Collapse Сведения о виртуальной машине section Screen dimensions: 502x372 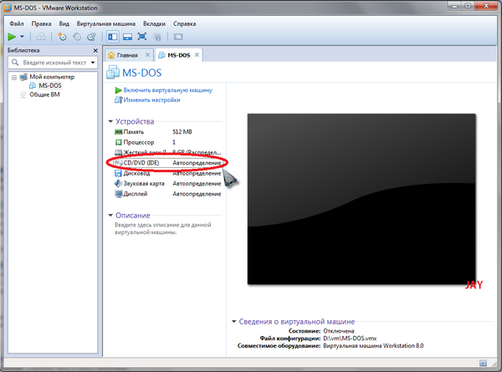pos(234,322)
